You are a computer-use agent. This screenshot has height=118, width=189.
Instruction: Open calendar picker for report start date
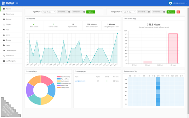click(69, 12)
